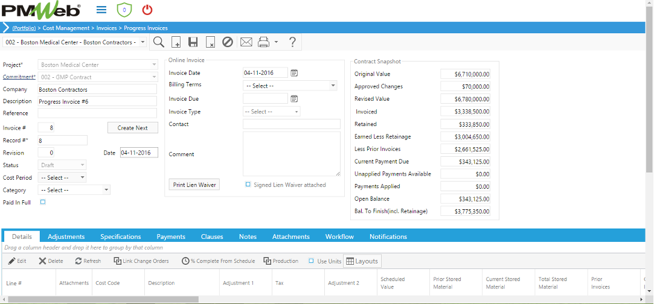This screenshot has width=654, height=304.
Task: Click the magnifier search icon in toolbar
Action: tap(159, 42)
